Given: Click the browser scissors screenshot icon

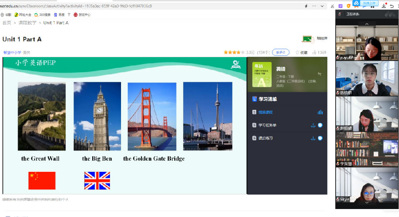Looking at the screenshot, I should [x=332, y=6].
